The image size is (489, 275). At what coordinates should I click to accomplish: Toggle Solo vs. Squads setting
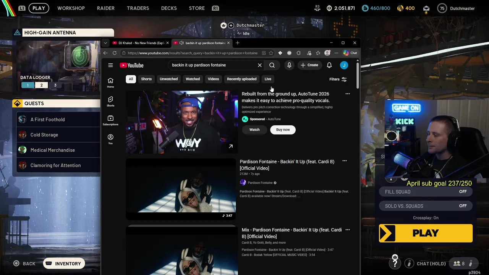pyautogui.click(x=426, y=206)
